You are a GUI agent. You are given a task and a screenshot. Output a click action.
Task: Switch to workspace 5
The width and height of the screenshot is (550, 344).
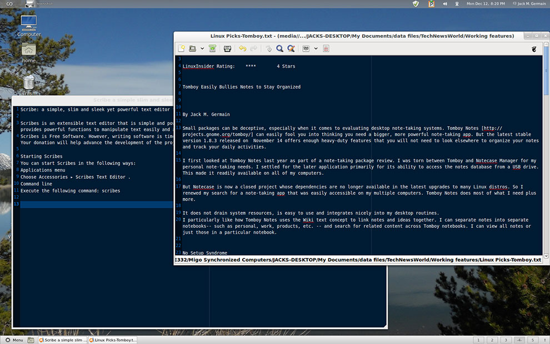533,340
